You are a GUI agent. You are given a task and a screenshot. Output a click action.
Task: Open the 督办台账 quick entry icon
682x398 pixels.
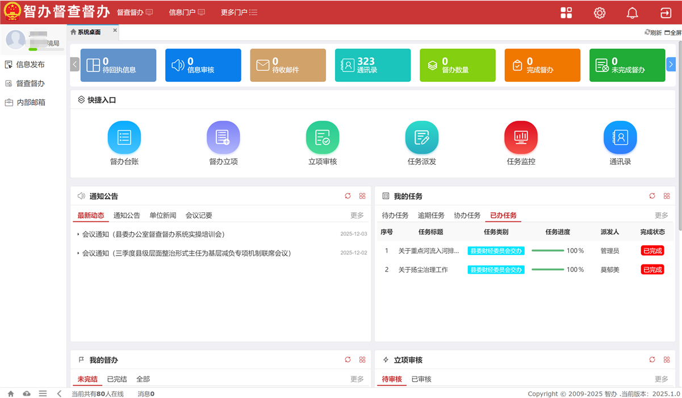pyautogui.click(x=124, y=137)
